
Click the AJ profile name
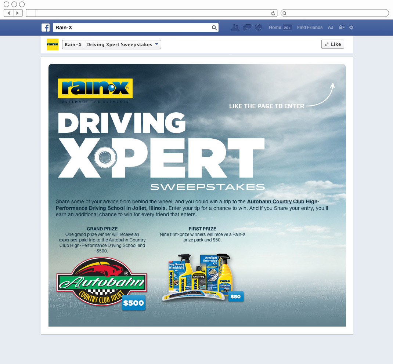(x=331, y=27)
